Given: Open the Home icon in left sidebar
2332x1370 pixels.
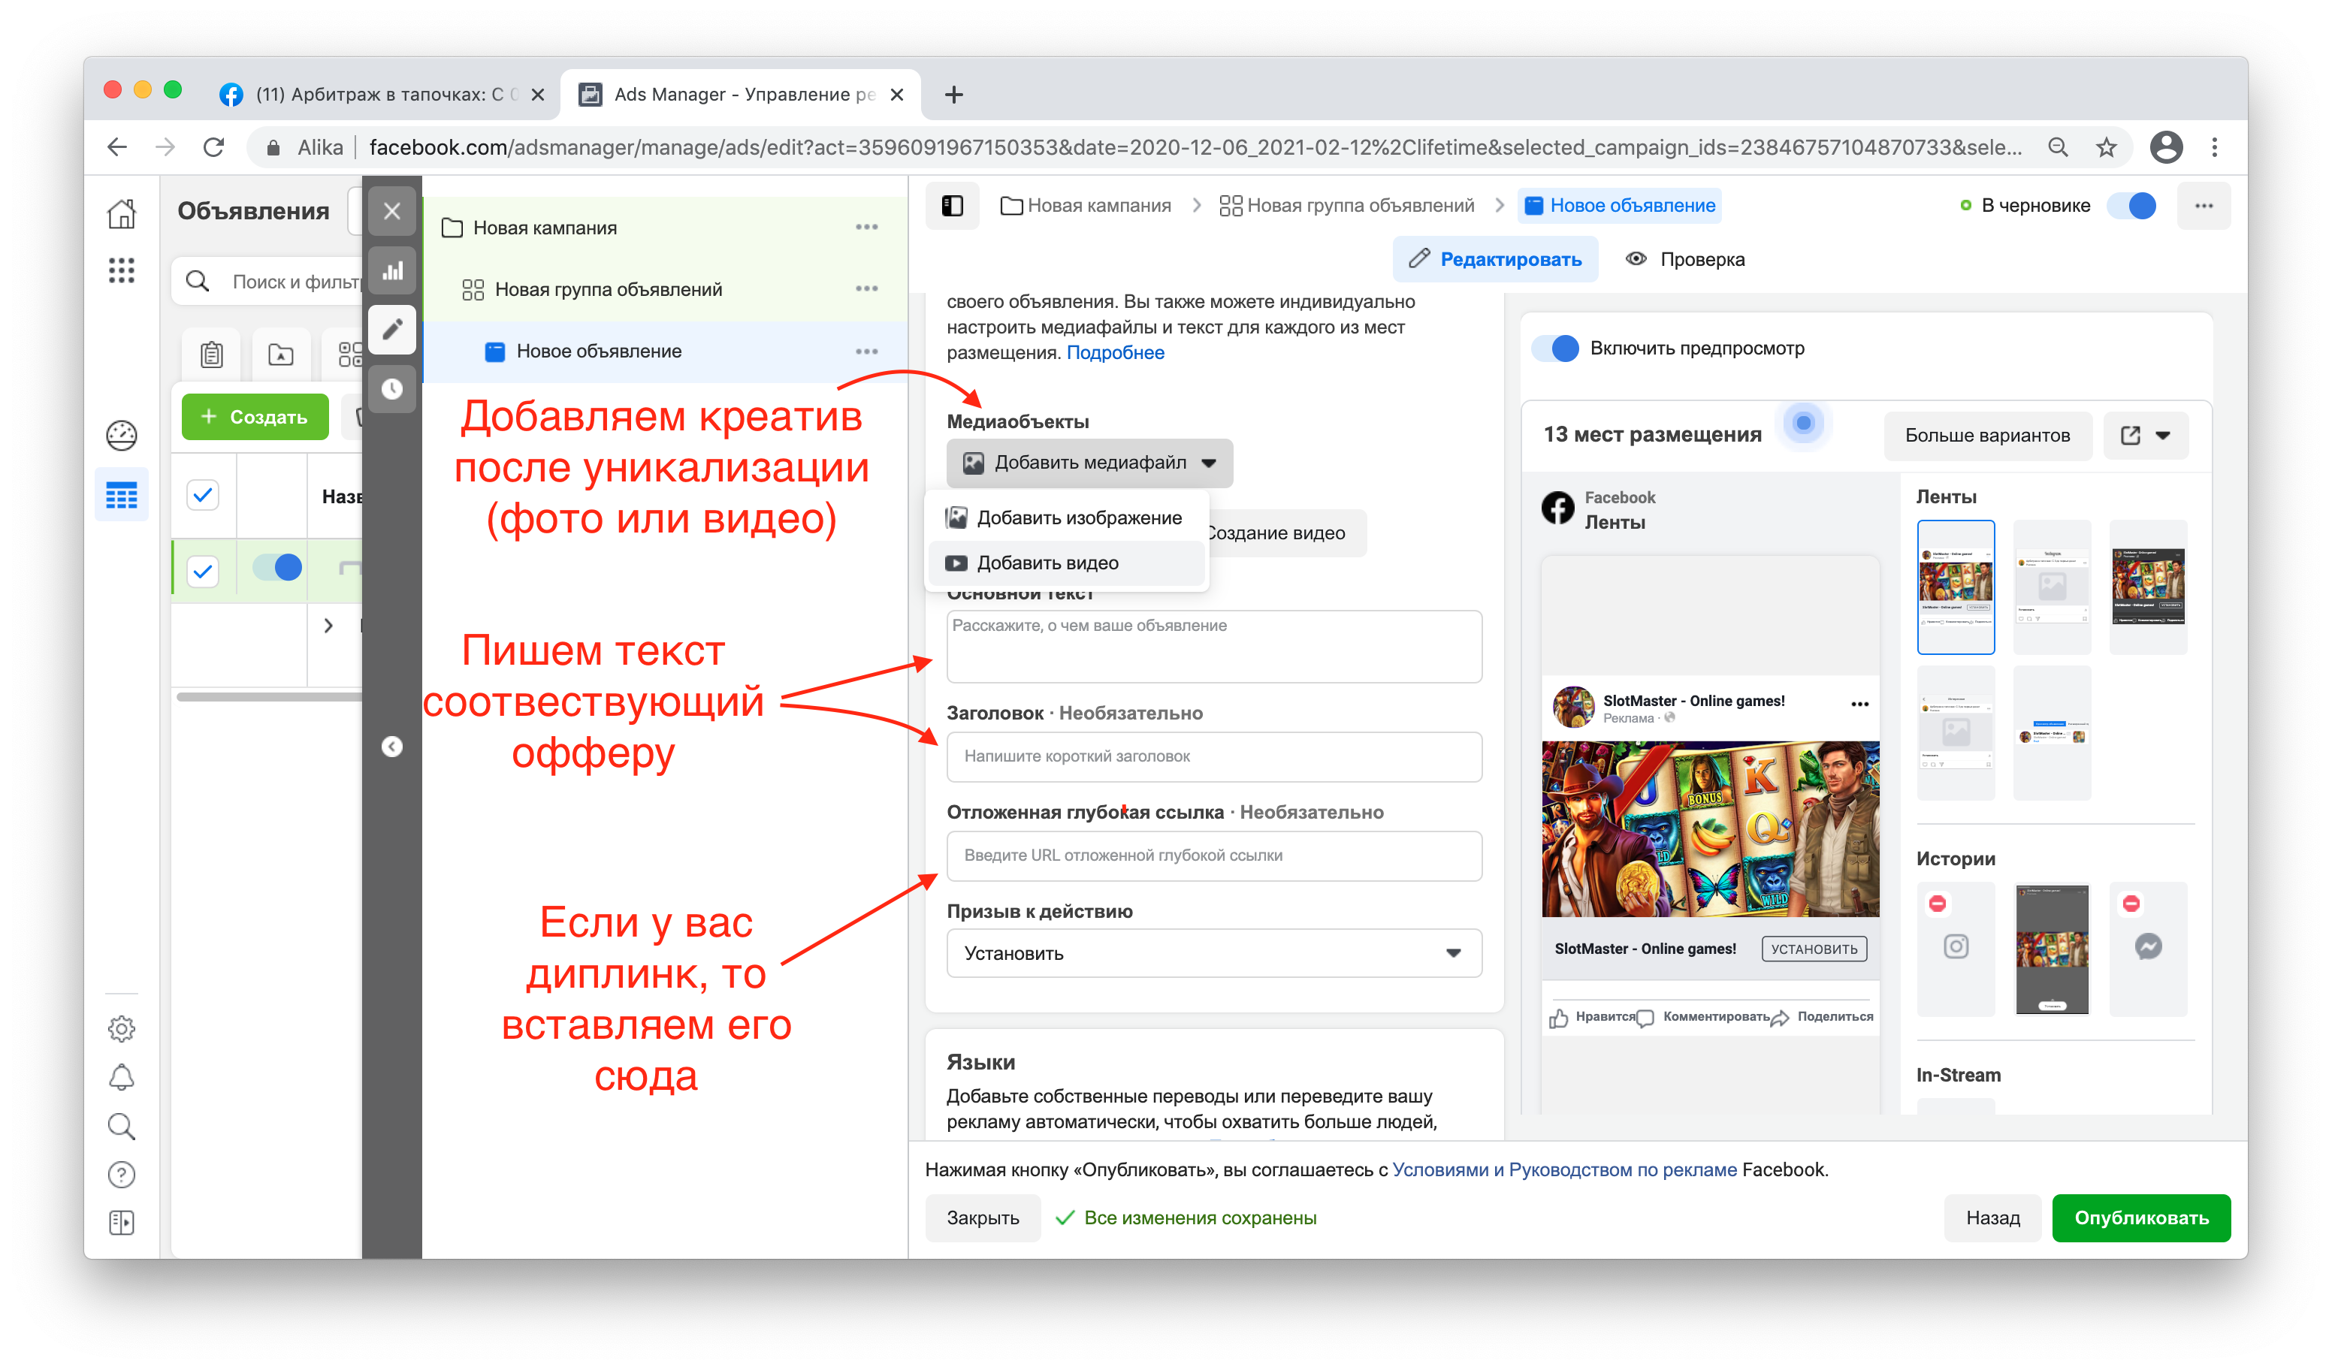Looking at the screenshot, I should [121, 213].
